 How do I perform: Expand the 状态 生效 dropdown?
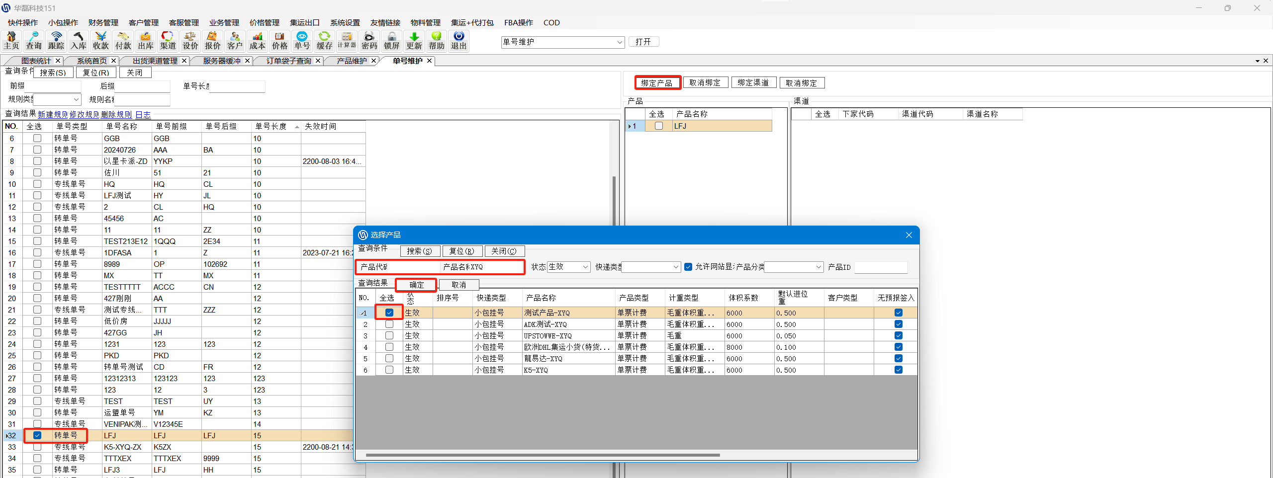coord(585,267)
